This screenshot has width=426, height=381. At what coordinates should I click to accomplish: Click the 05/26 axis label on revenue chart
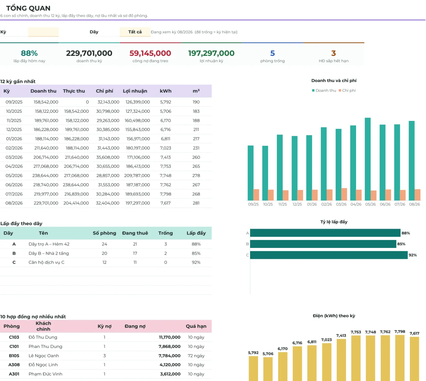(x=370, y=204)
